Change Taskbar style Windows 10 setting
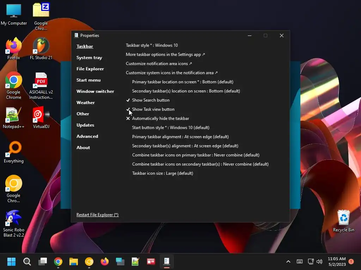The height and width of the screenshot is (270, 361). [152, 45]
